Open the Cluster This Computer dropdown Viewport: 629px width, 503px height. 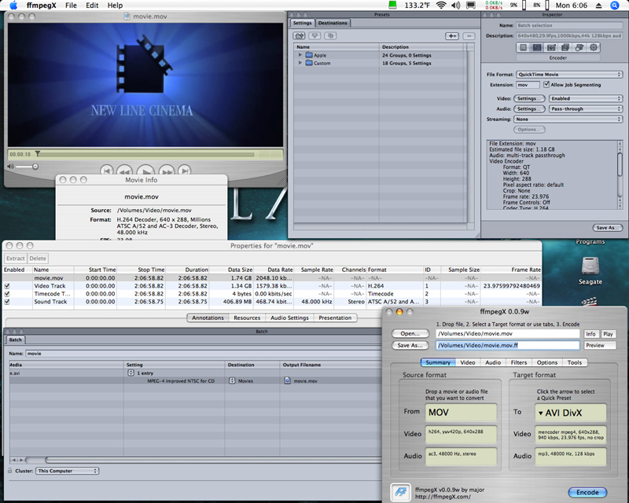click(x=67, y=471)
